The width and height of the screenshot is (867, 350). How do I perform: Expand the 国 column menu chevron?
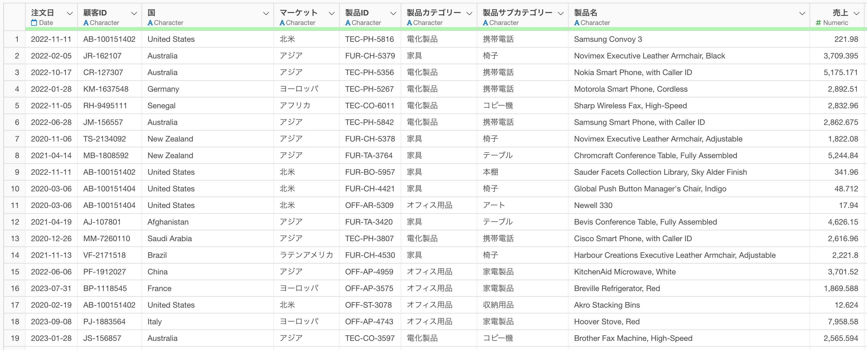coord(266,14)
